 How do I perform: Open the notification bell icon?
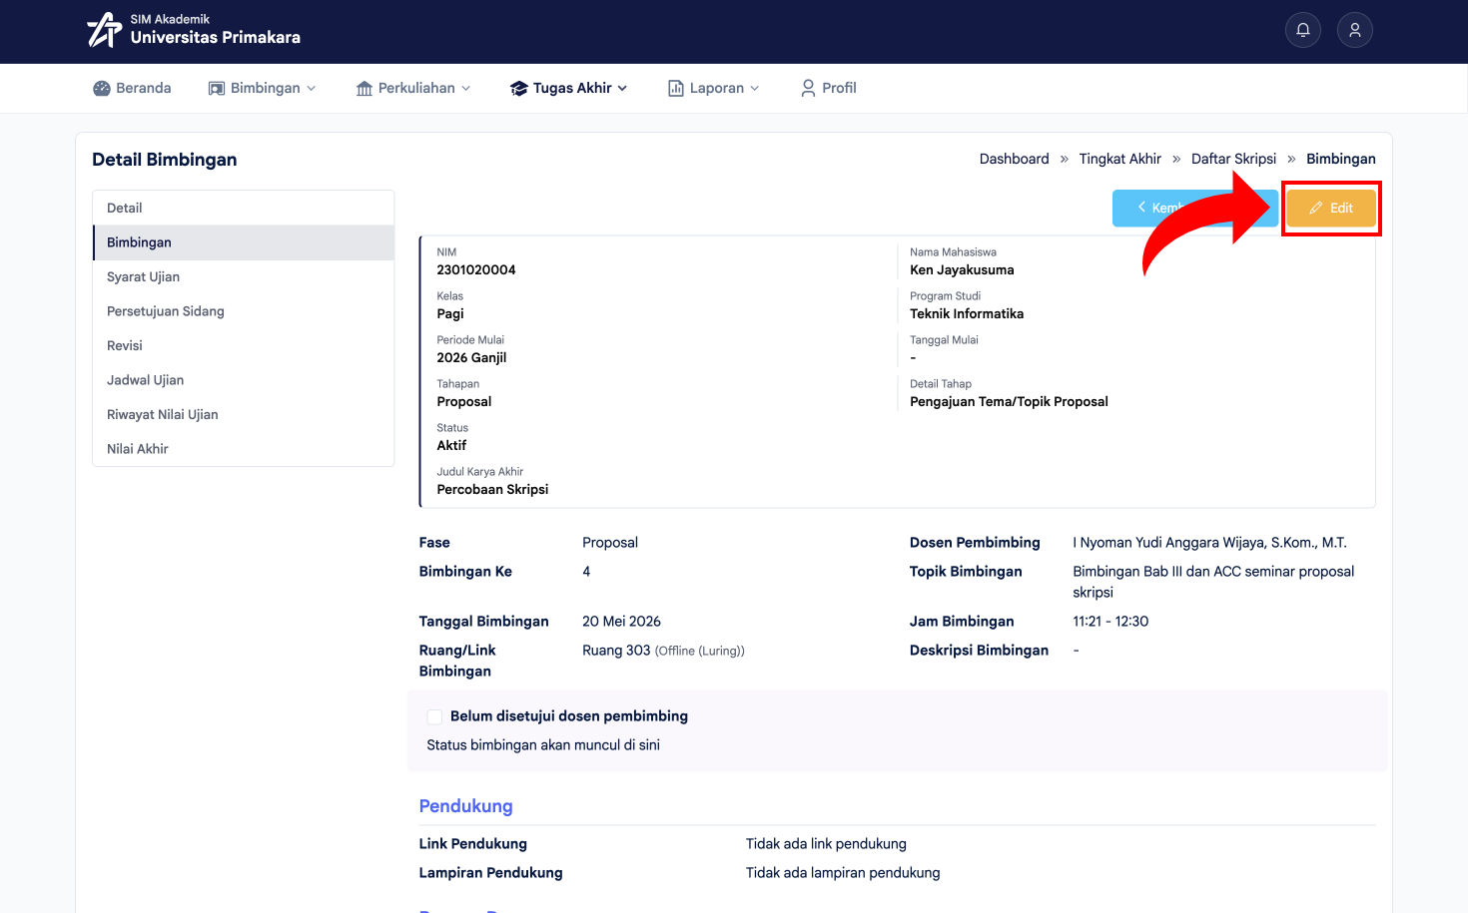[x=1303, y=30]
